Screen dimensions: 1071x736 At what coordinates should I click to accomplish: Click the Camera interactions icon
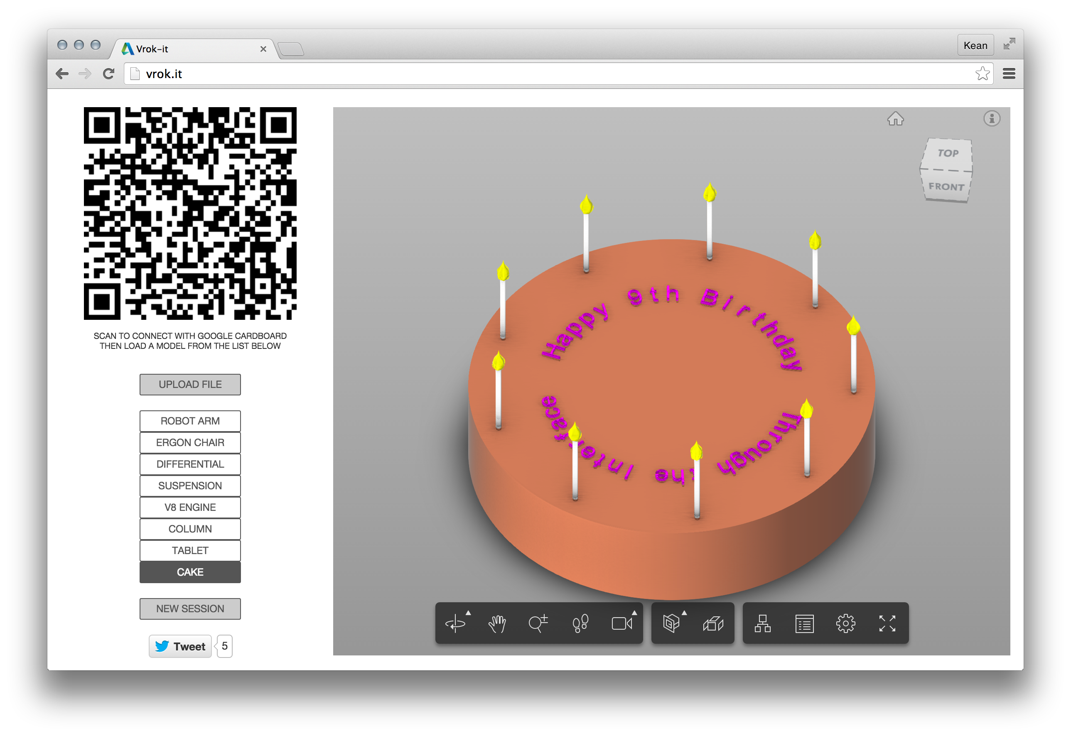[x=621, y=623]
